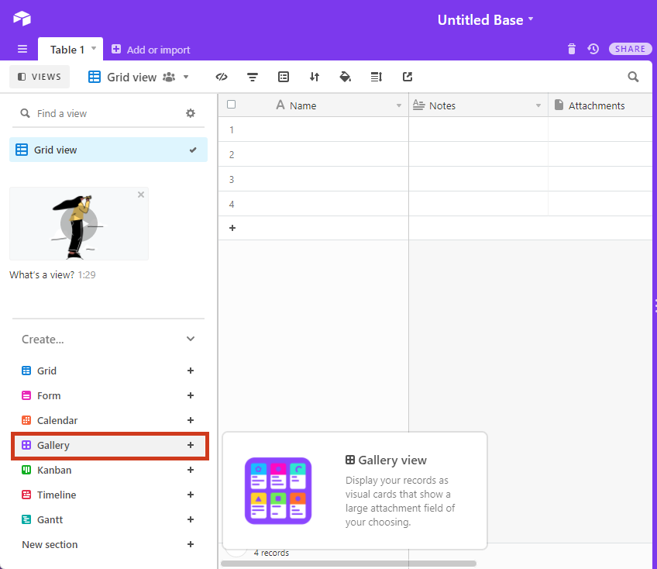Viewport: 657px width, 569px height.
Task: Click the Gallery view preview illustration
Action: coord(278,491)
